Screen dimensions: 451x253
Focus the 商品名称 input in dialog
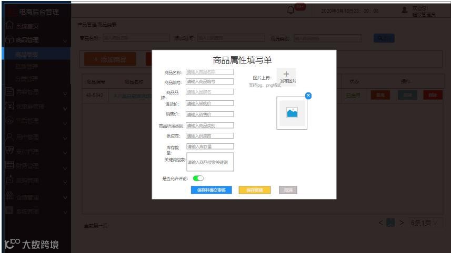tap(209, 72)
